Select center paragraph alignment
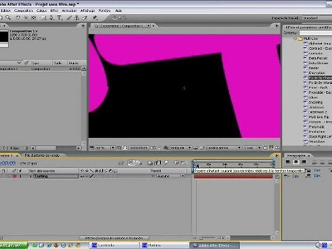 pyautogui.click(x=296, y=162)
